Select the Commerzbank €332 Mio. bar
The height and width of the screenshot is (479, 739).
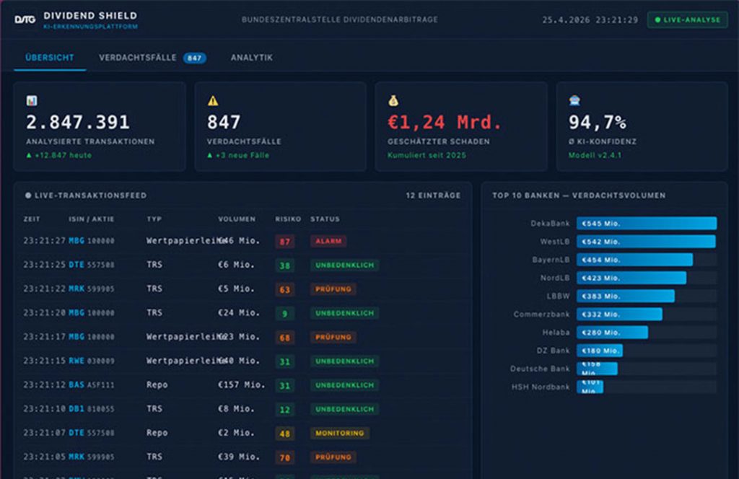[x=618, y=315]
